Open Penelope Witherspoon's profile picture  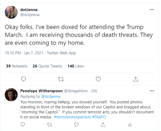[11, 95]
